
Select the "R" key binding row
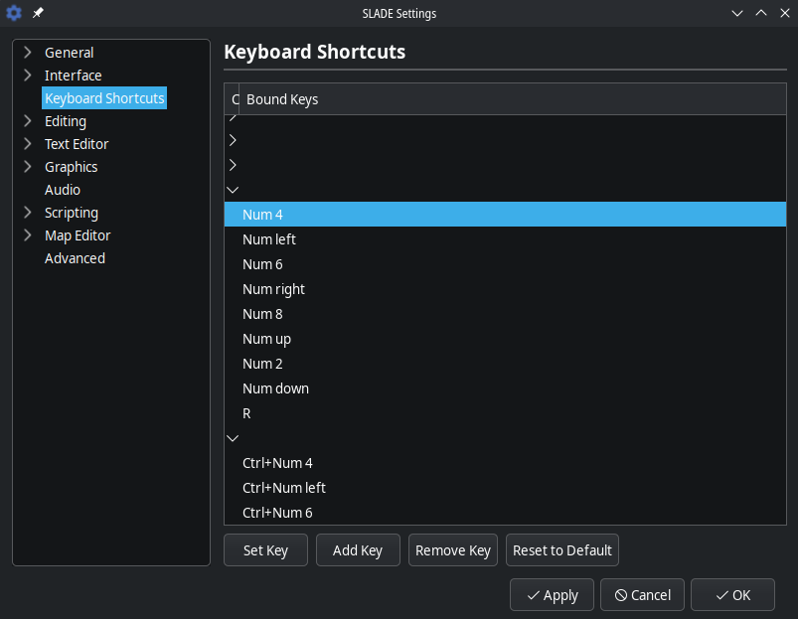pyautogui.click(x=506, y=413)
